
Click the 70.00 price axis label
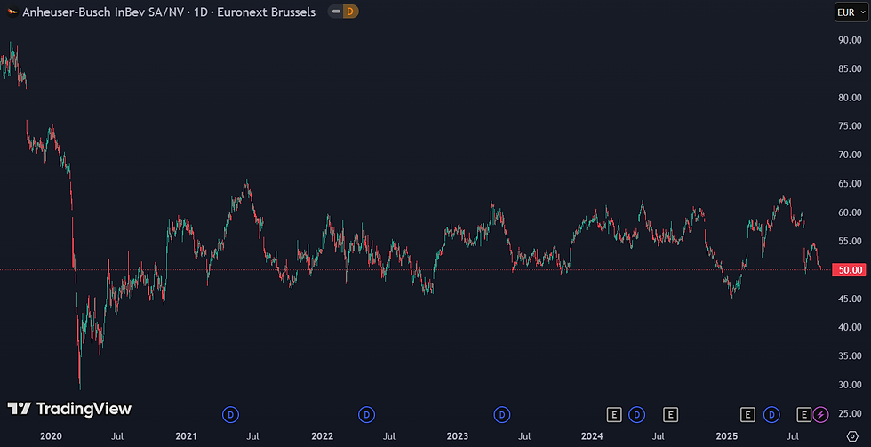point(850,155)
